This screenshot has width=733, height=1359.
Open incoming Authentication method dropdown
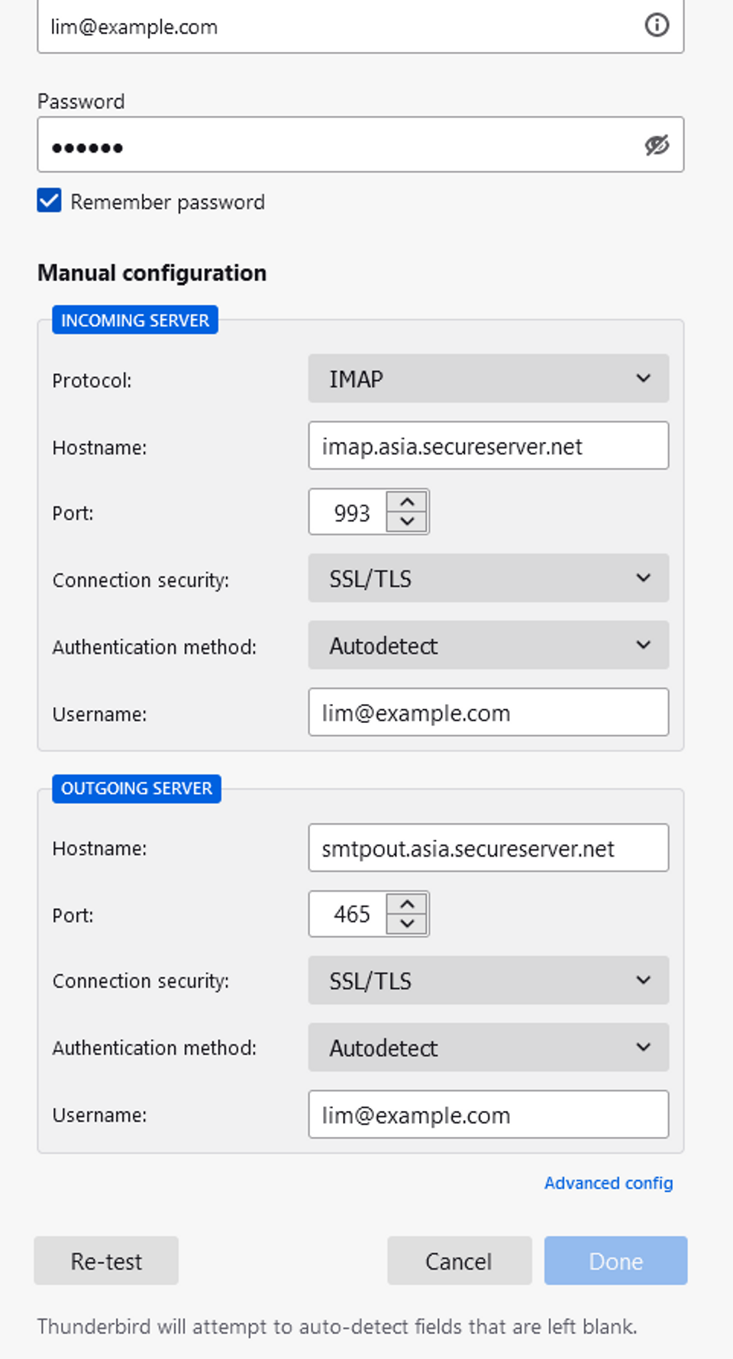tap(488, 646)
